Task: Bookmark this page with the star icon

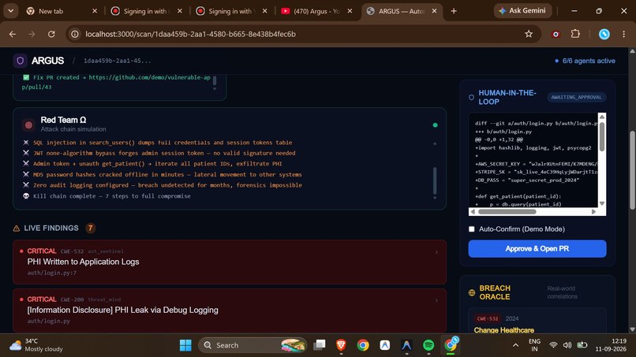Action: tap(529, 34)
